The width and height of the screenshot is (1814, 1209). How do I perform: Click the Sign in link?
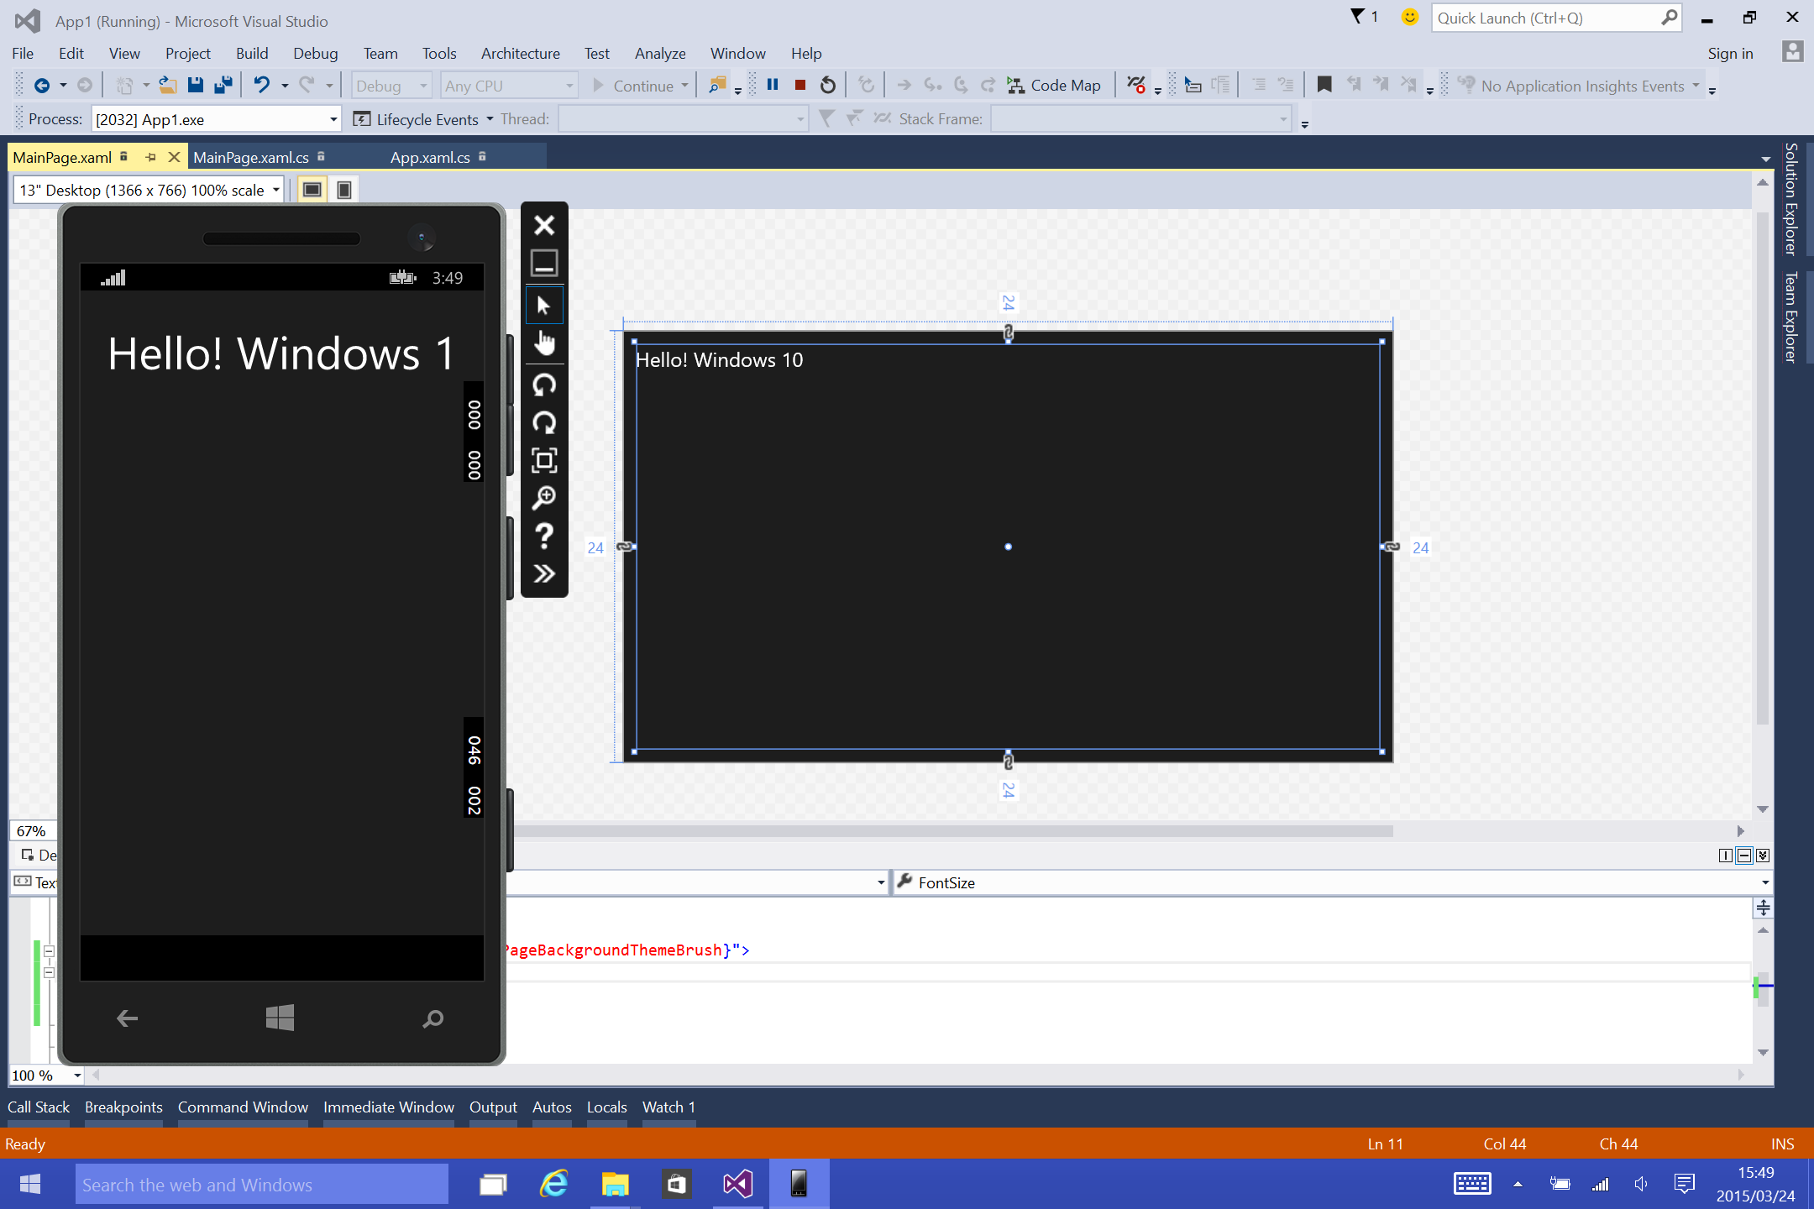point(1730,53)
